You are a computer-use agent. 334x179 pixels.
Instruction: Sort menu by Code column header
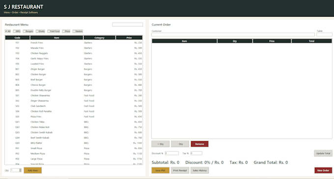[x=17, y=38]
